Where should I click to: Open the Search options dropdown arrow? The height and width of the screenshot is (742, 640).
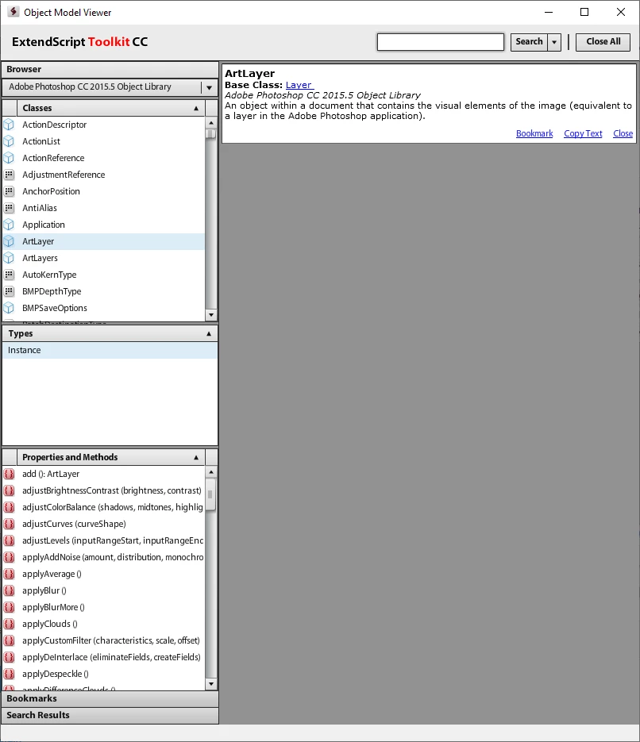554,42
